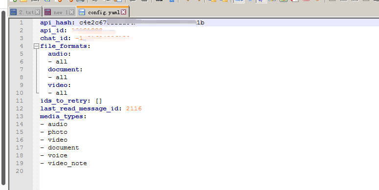Viewport: 379px width, 190px height.
Task: Collapse the file_formats fold marker
Action: coord(36,46)
